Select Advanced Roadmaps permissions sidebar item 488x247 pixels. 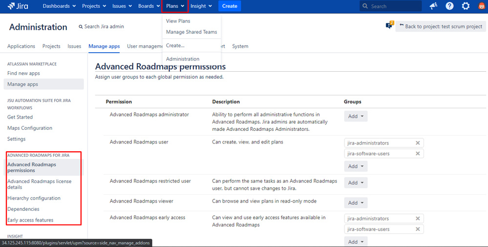click(43, 167)
